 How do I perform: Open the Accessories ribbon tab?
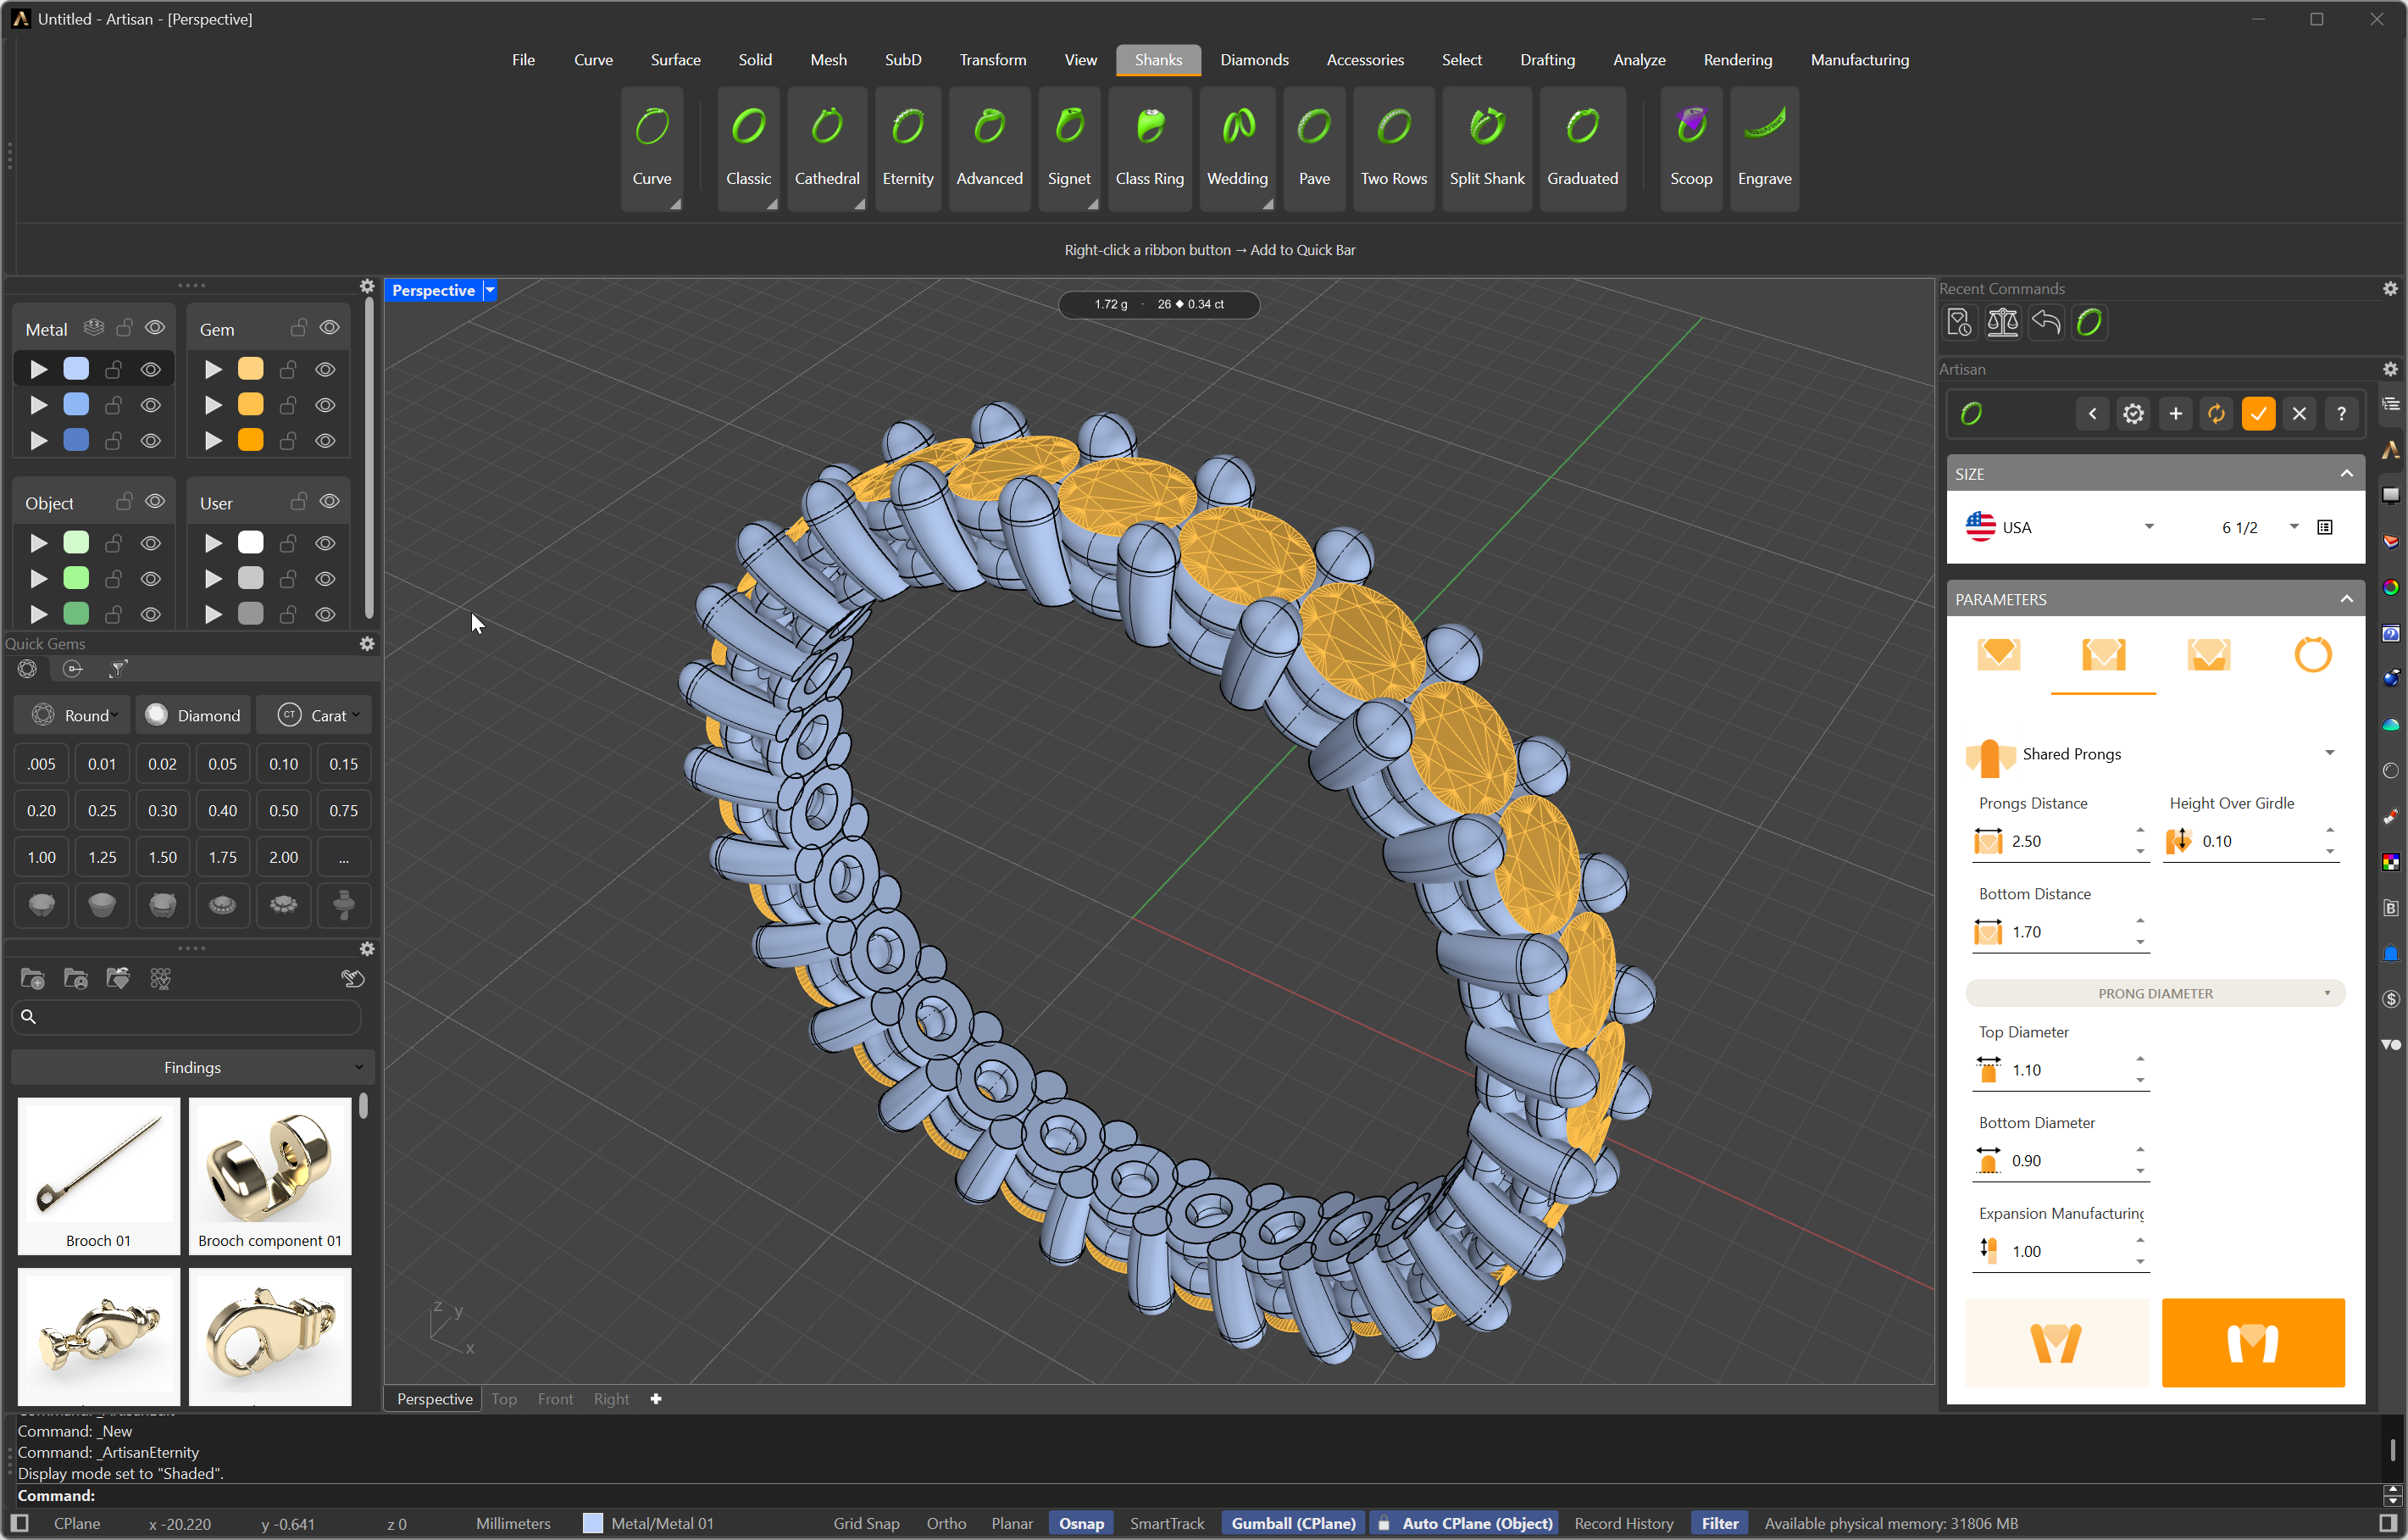(1364, 60)
